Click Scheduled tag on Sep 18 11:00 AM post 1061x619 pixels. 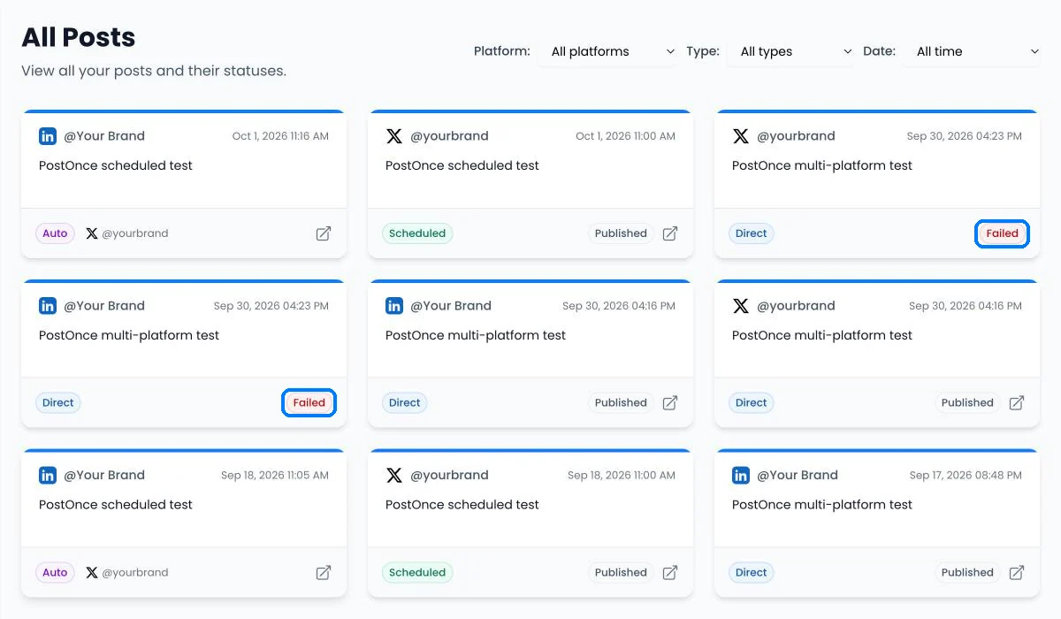(417, 573)
